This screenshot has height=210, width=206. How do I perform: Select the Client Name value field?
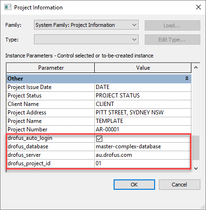(143, 104)
